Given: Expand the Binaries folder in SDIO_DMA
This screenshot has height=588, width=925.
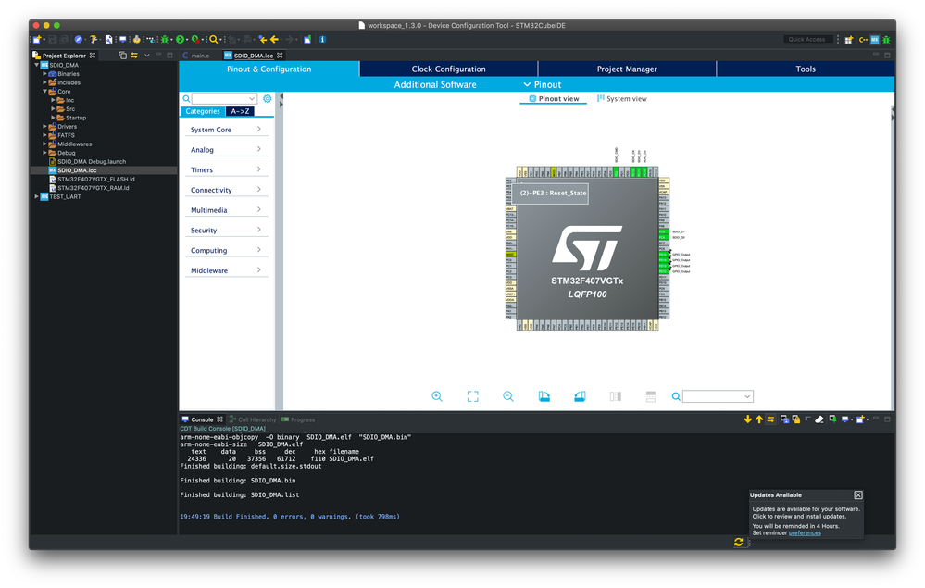Looking at the screenshot, I should coord(44,74).
